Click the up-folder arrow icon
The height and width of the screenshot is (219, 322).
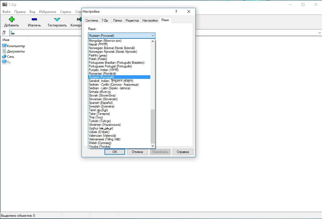4,33
